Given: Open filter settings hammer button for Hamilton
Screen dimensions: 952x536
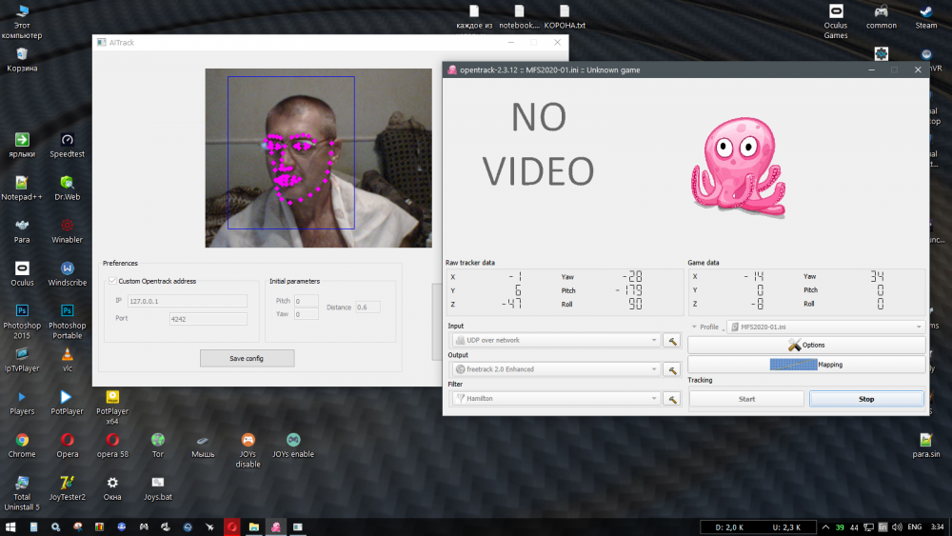Looking at the screenshot, I should [x=672, y=399].
